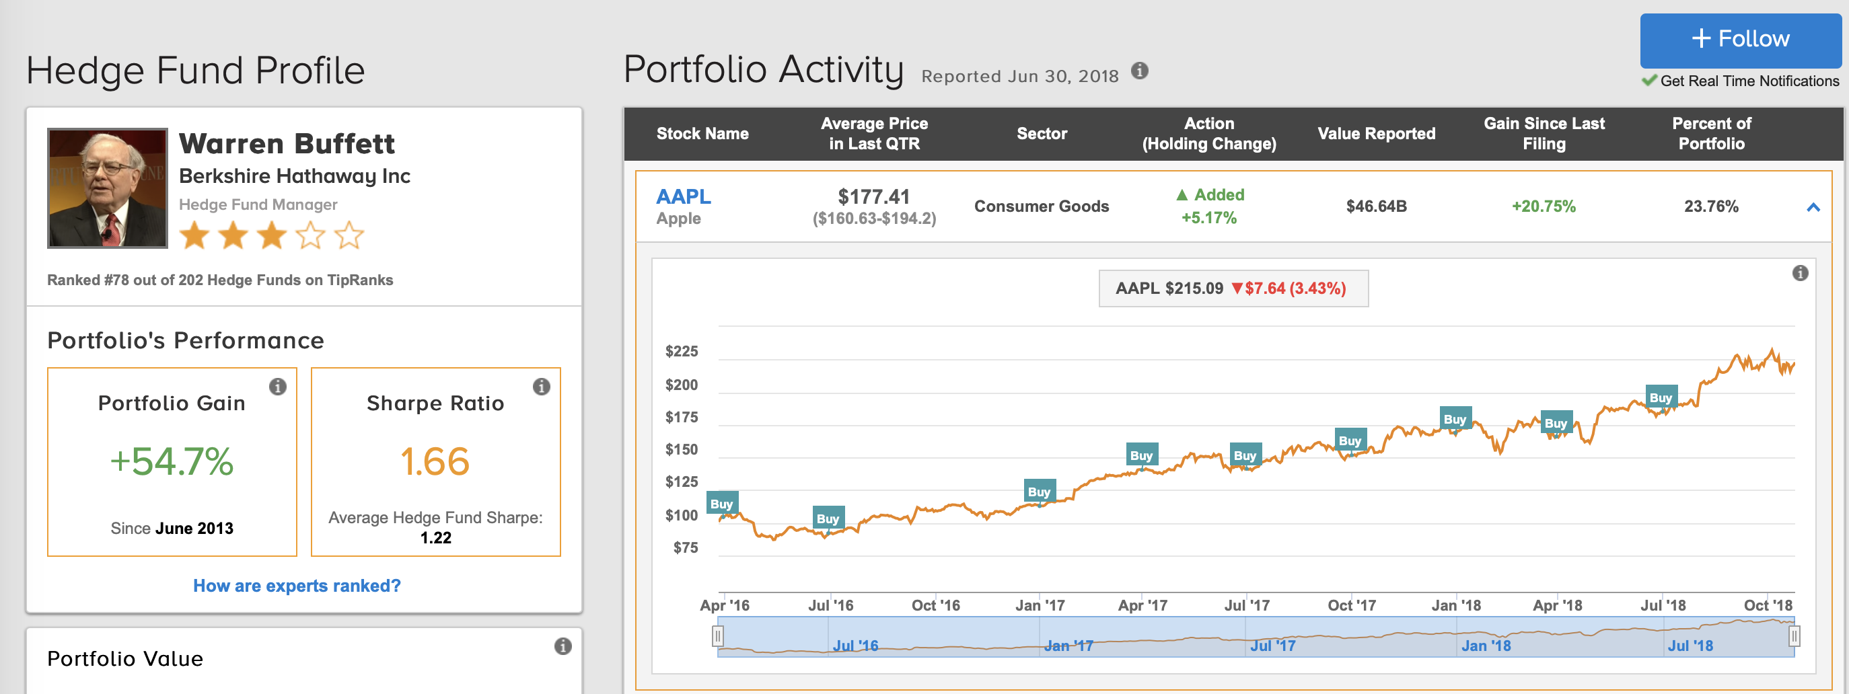Click Action (Holding Change) column header
Image resolution: width=1849 pixels, height=694 pixels.
point(1208,134)
